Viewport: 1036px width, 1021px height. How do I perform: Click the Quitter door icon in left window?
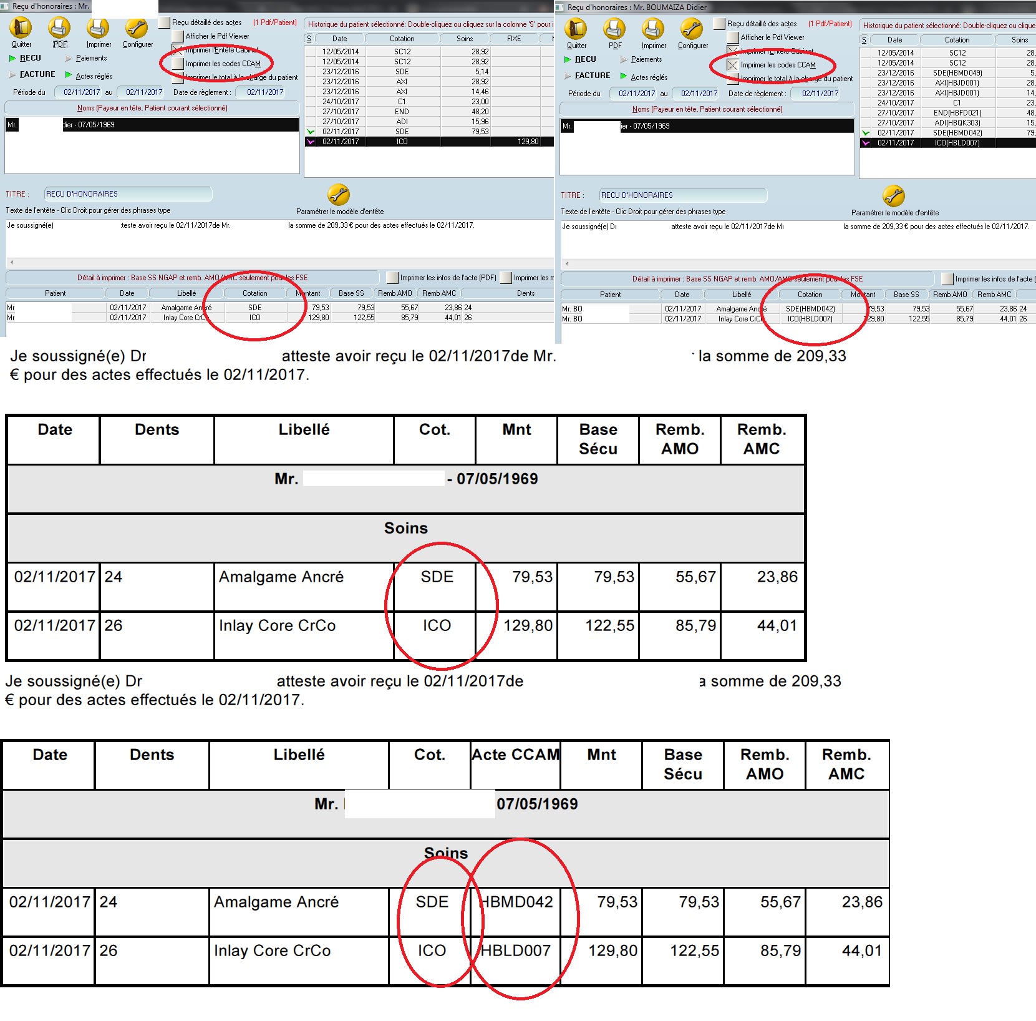tap(21, 28)
